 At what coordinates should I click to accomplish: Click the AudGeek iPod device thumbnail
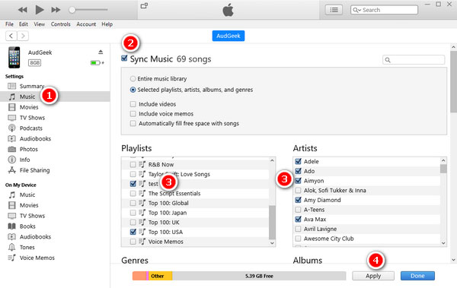[x=14, y=57]
